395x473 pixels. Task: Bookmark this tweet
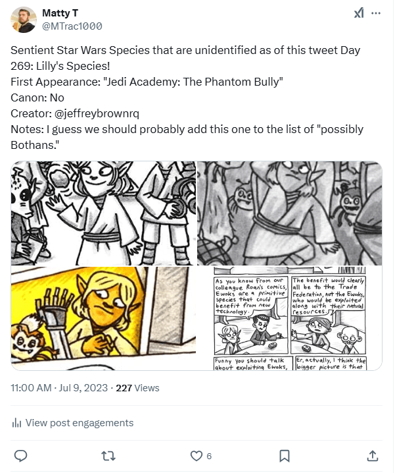pos(284,455)
